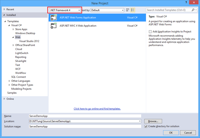Open the Sort by Default dropdown

click(108, 10)
